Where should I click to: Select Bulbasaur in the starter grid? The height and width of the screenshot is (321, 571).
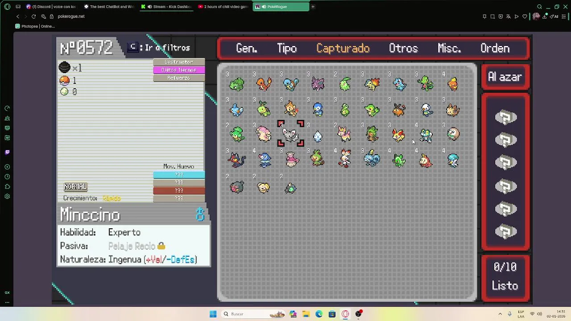236,84
